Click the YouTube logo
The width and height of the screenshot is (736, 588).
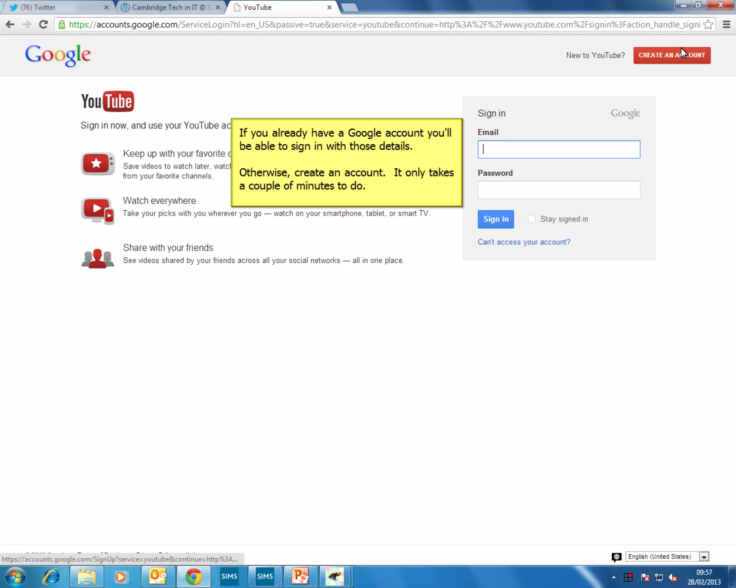[107, 101]
